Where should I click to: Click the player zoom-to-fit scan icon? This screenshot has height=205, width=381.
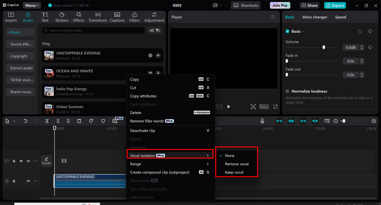(253, 107)
